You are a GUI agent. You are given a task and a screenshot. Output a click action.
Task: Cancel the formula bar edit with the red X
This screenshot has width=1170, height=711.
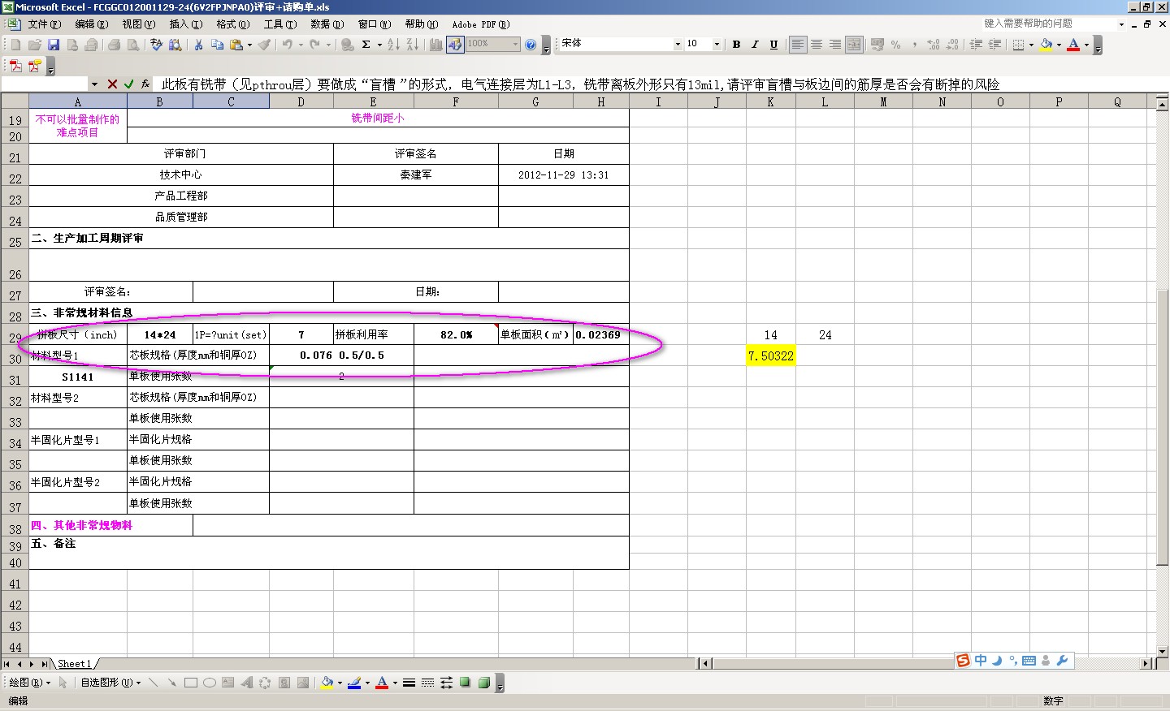(112, 84)
